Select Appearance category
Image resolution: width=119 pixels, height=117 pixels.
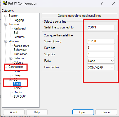[21, 45]
